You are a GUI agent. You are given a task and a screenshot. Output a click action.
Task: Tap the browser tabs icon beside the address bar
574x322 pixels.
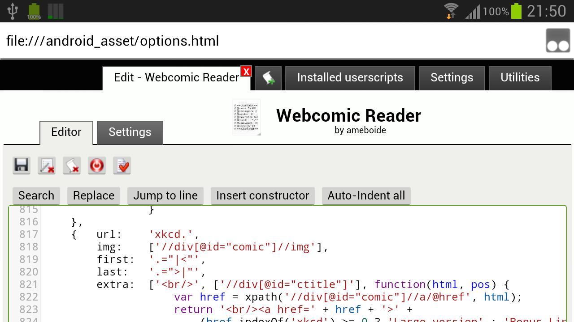558,41
